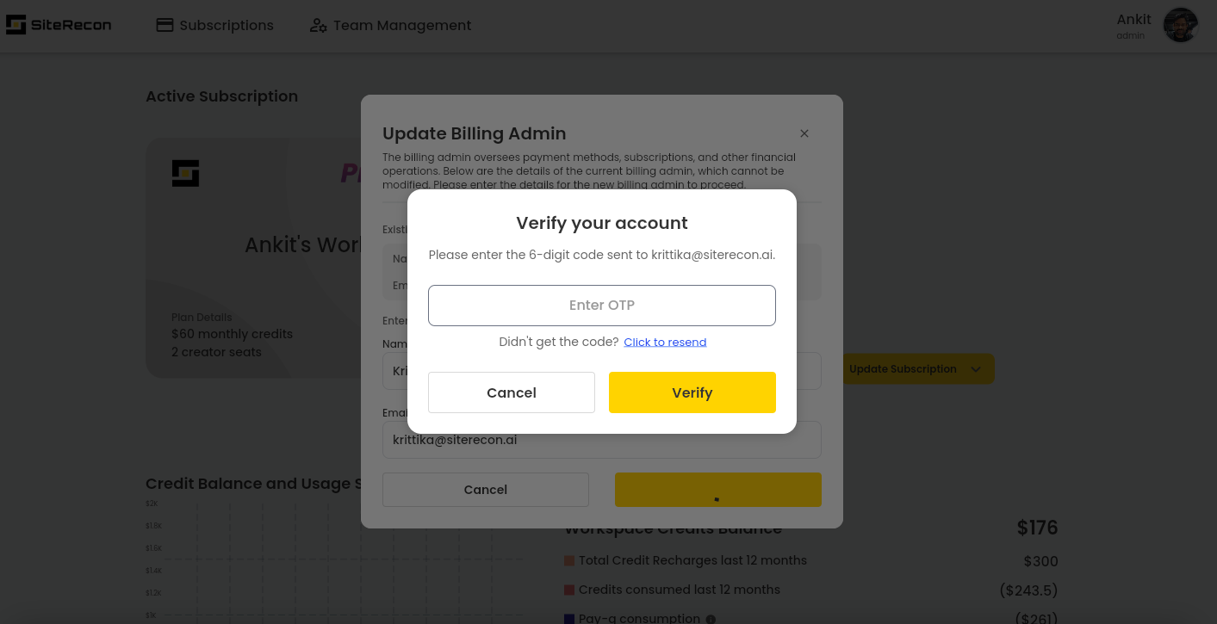Close the Update Billing Admin dialog
This screenshot has width=1217, height=624.
coord(804,133)
